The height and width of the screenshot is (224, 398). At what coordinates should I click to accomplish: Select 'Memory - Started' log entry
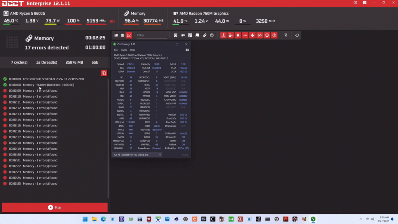pyautogui.click(x=39, y=85)
